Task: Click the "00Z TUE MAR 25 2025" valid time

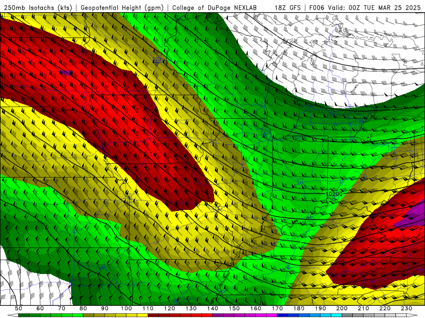Action: tap(385, 7)
